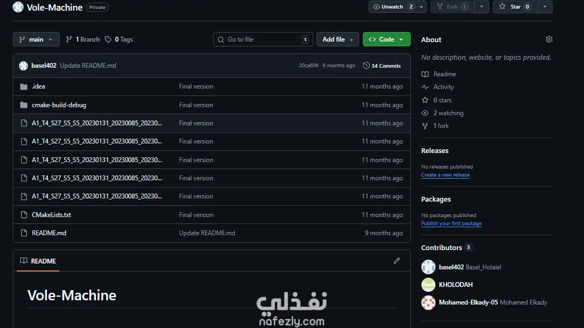The image size is (584, 328).
Task: Click the repository owner avatar beside Vole-Machine
Action: [x=18, y=7]
